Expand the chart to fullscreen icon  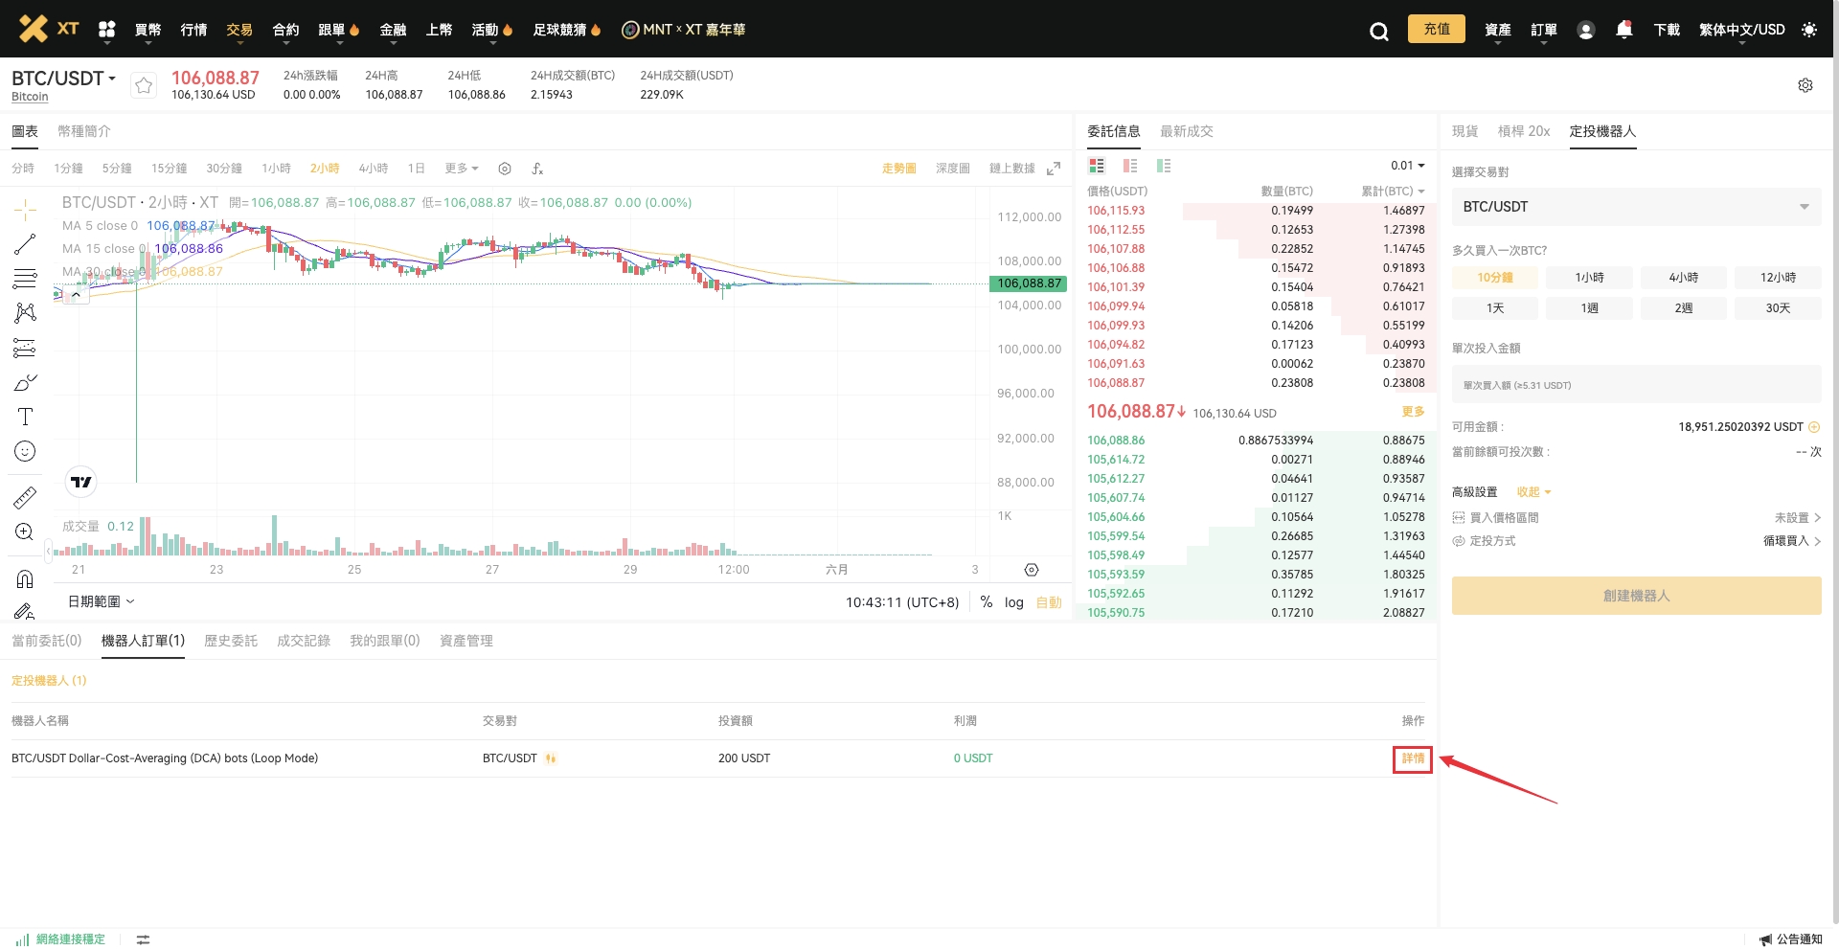[x=1054, y=169]
